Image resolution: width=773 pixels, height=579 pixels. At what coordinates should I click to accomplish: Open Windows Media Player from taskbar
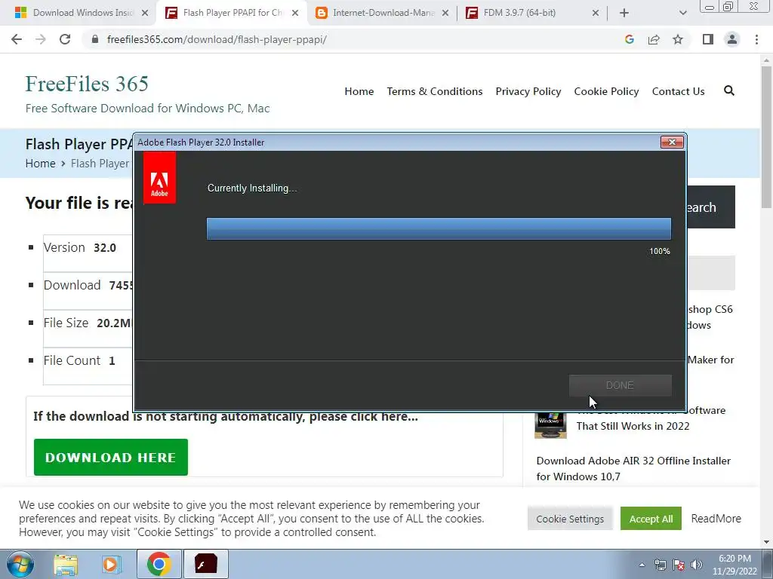(x=112, y=564)
